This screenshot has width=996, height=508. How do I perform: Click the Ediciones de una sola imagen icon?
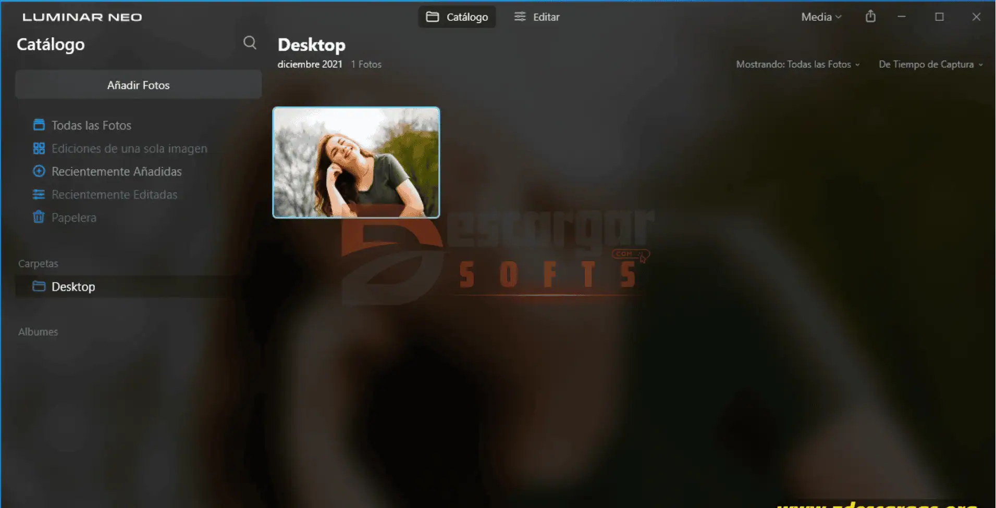[39, 148]
